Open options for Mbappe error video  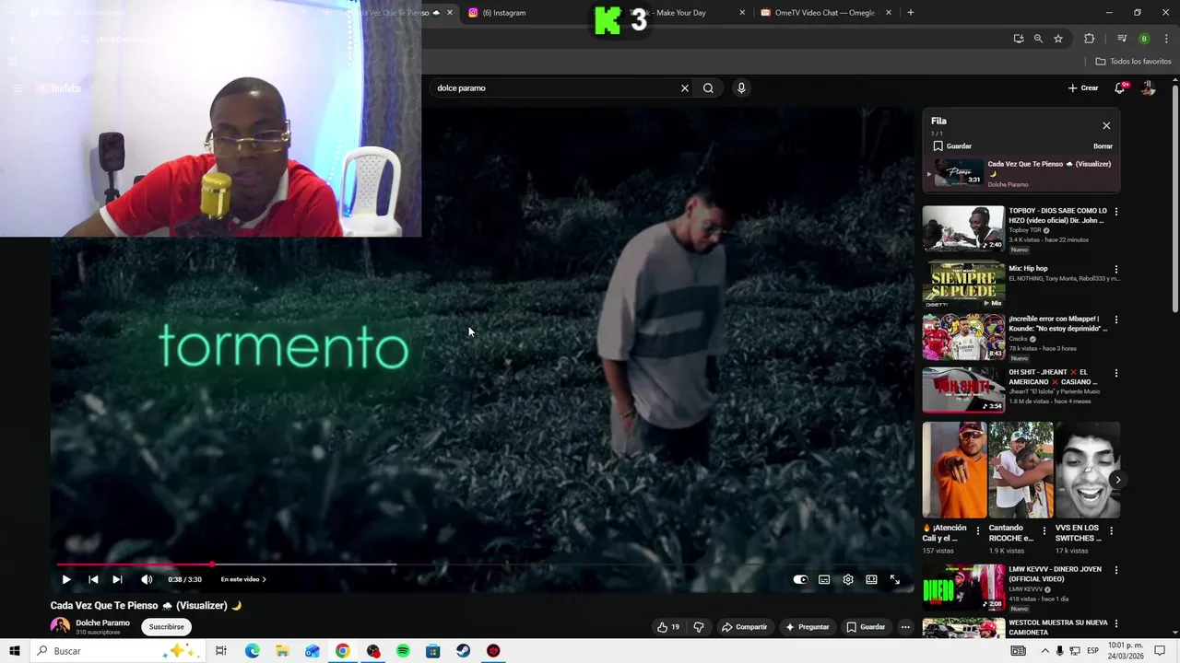[1116, 320]
